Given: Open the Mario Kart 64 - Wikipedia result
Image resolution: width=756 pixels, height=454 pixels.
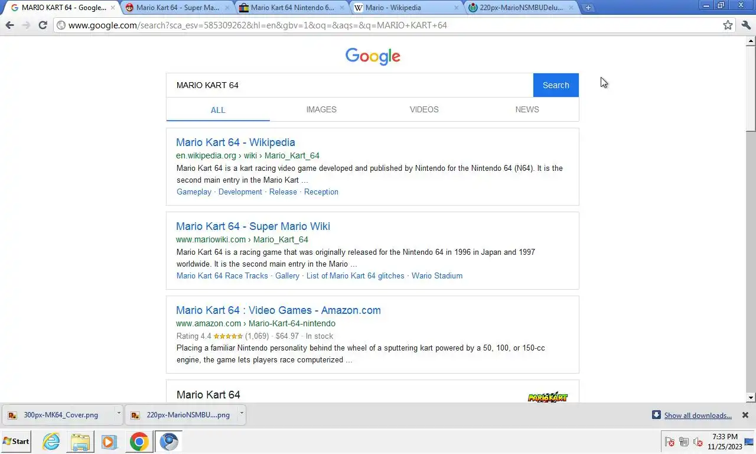Looking at the screenshot, I should tap(235, 142).
